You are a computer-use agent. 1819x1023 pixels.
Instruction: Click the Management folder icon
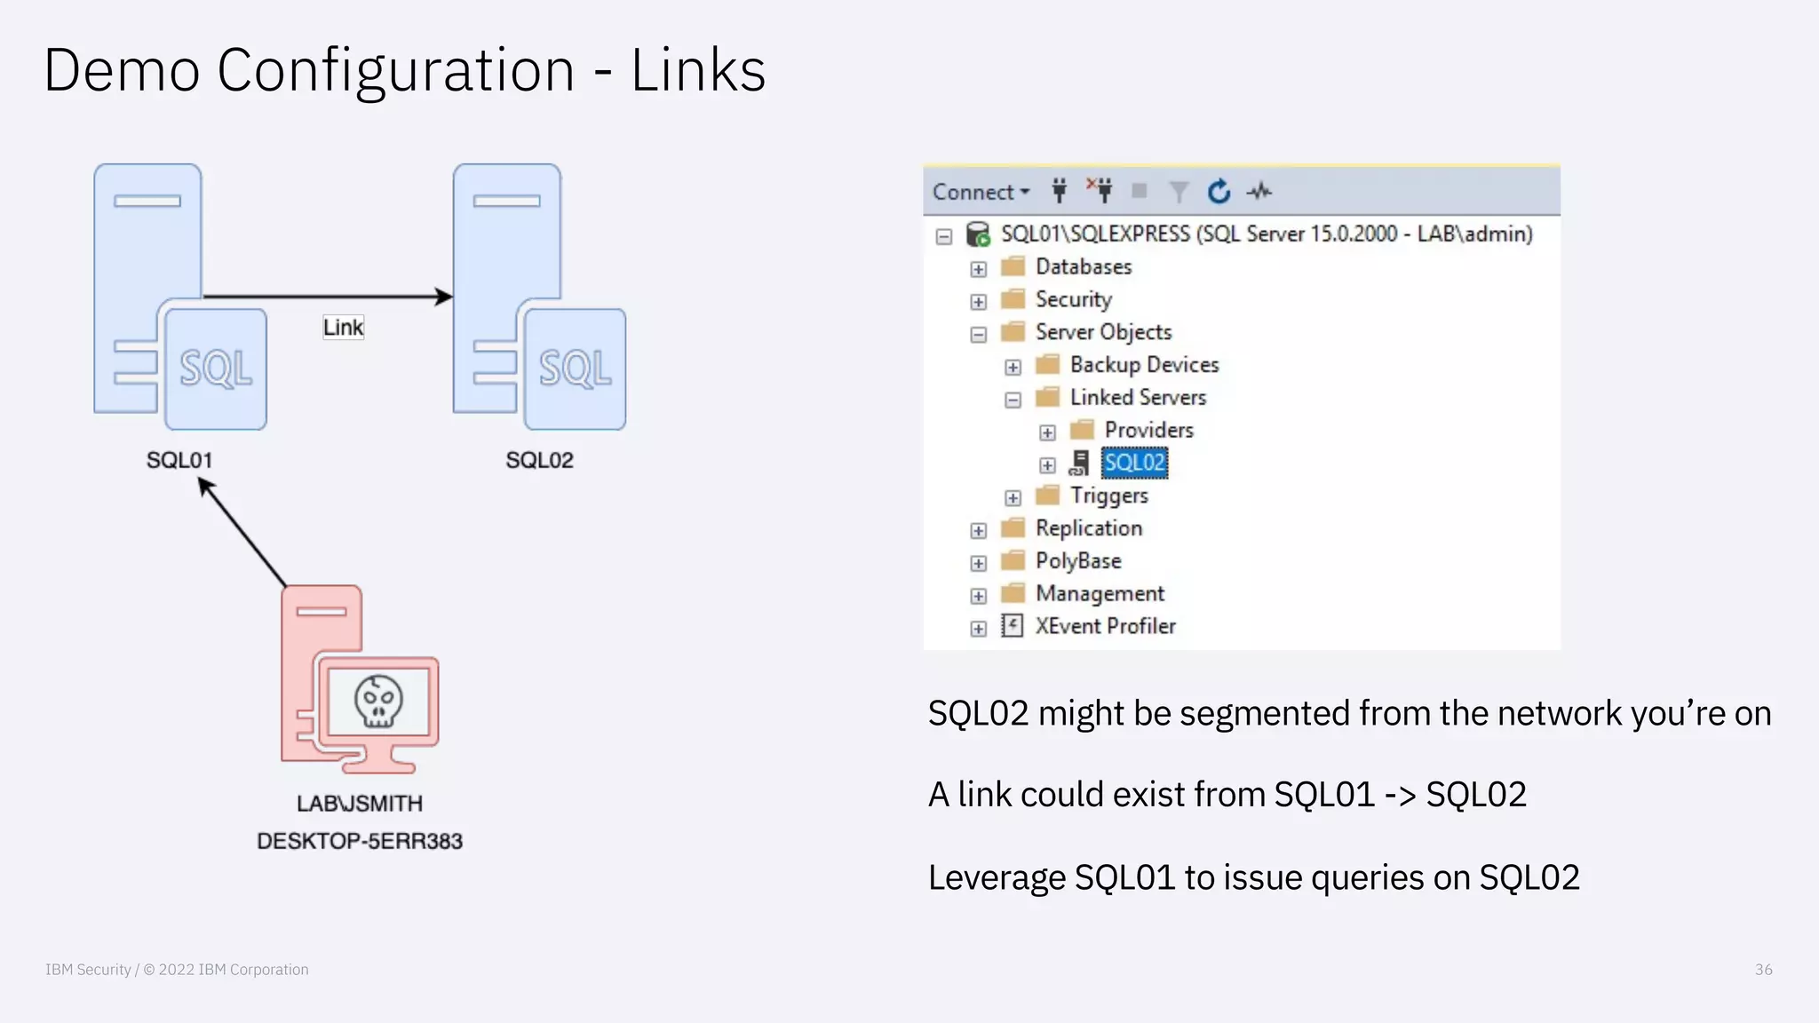[1013, 593]
